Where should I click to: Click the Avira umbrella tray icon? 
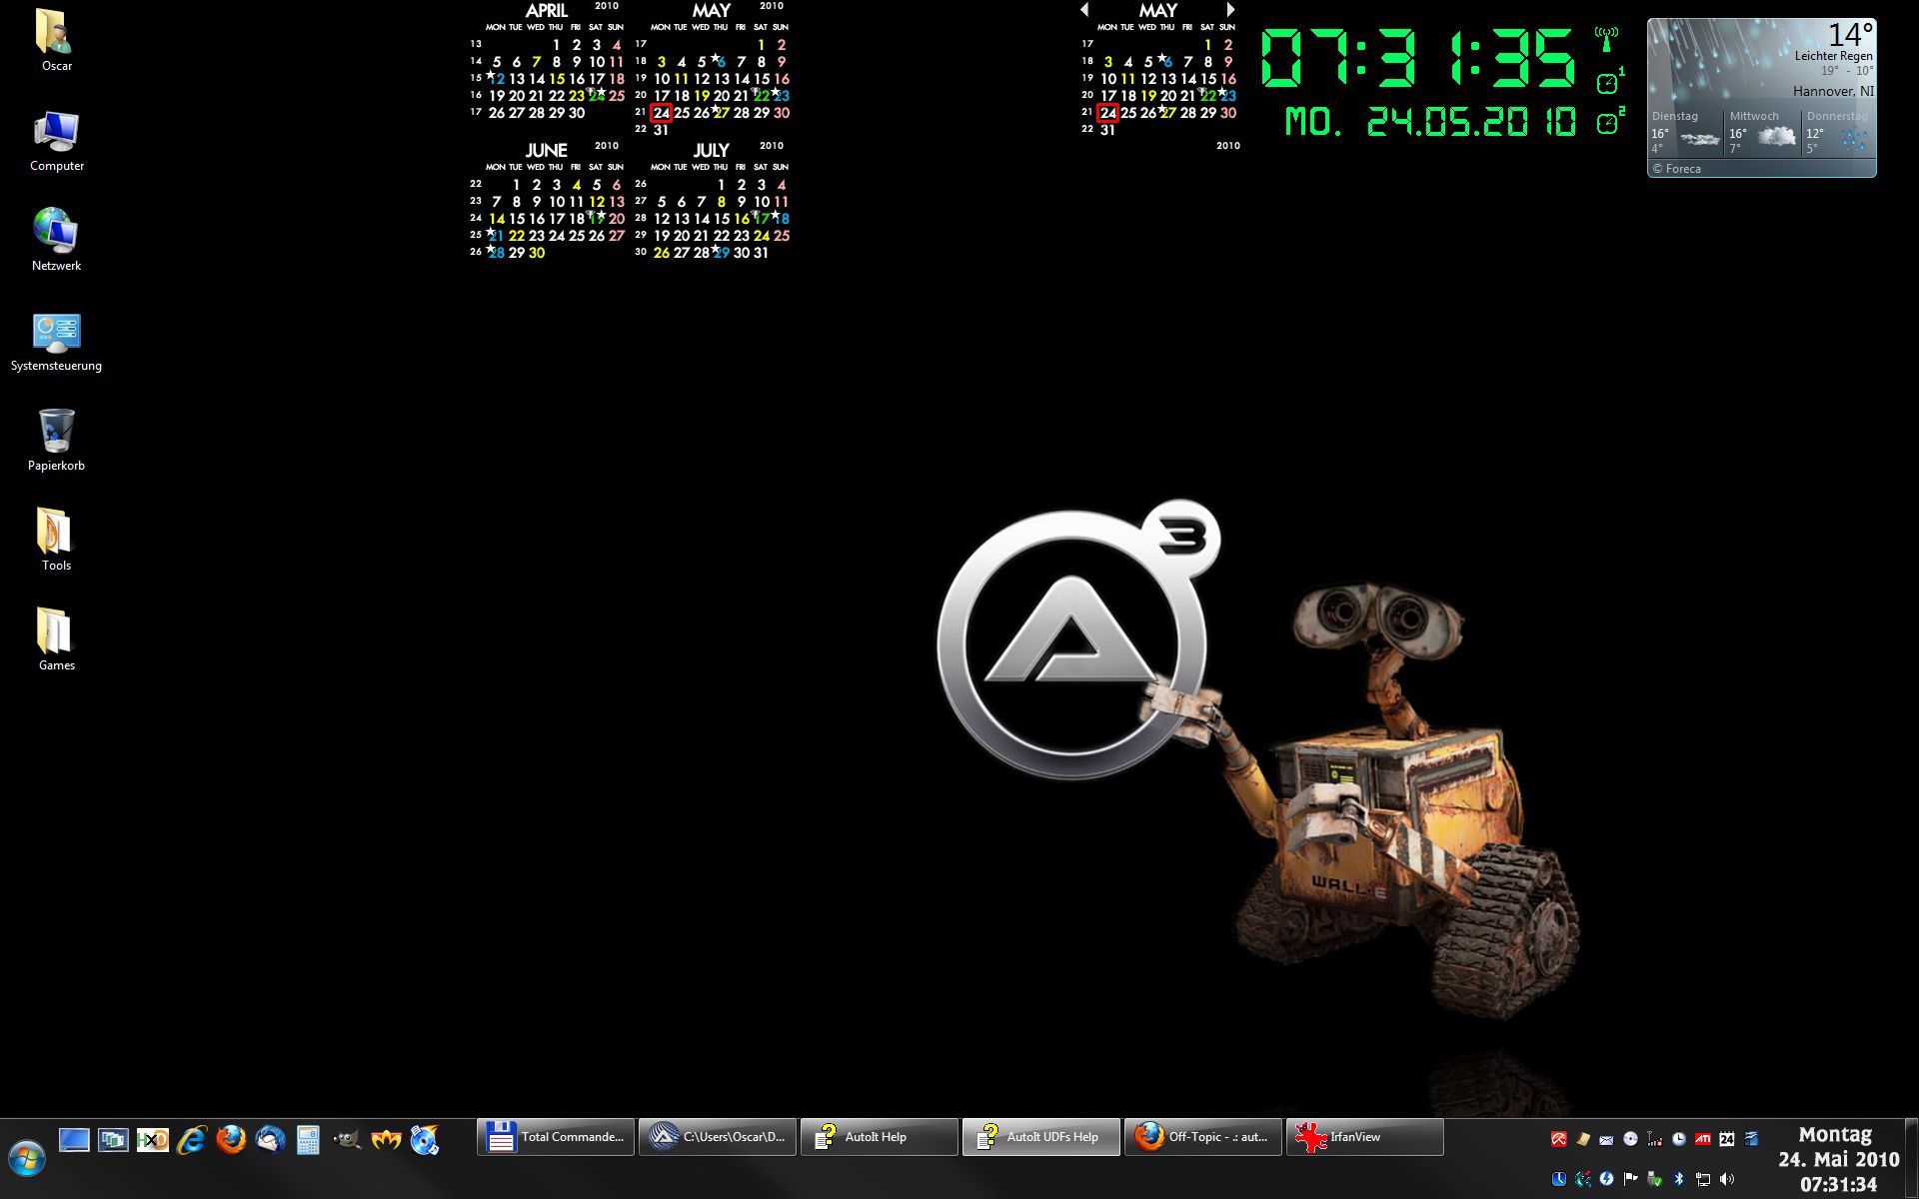point(1558,1139)
